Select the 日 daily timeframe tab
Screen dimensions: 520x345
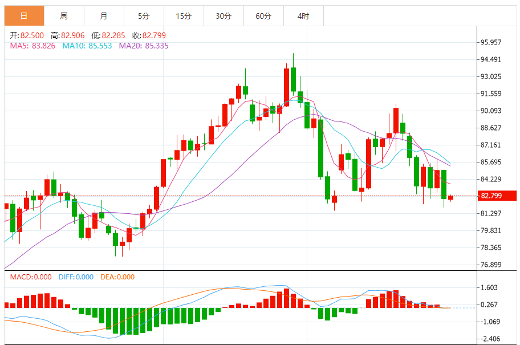click(24, 16)
